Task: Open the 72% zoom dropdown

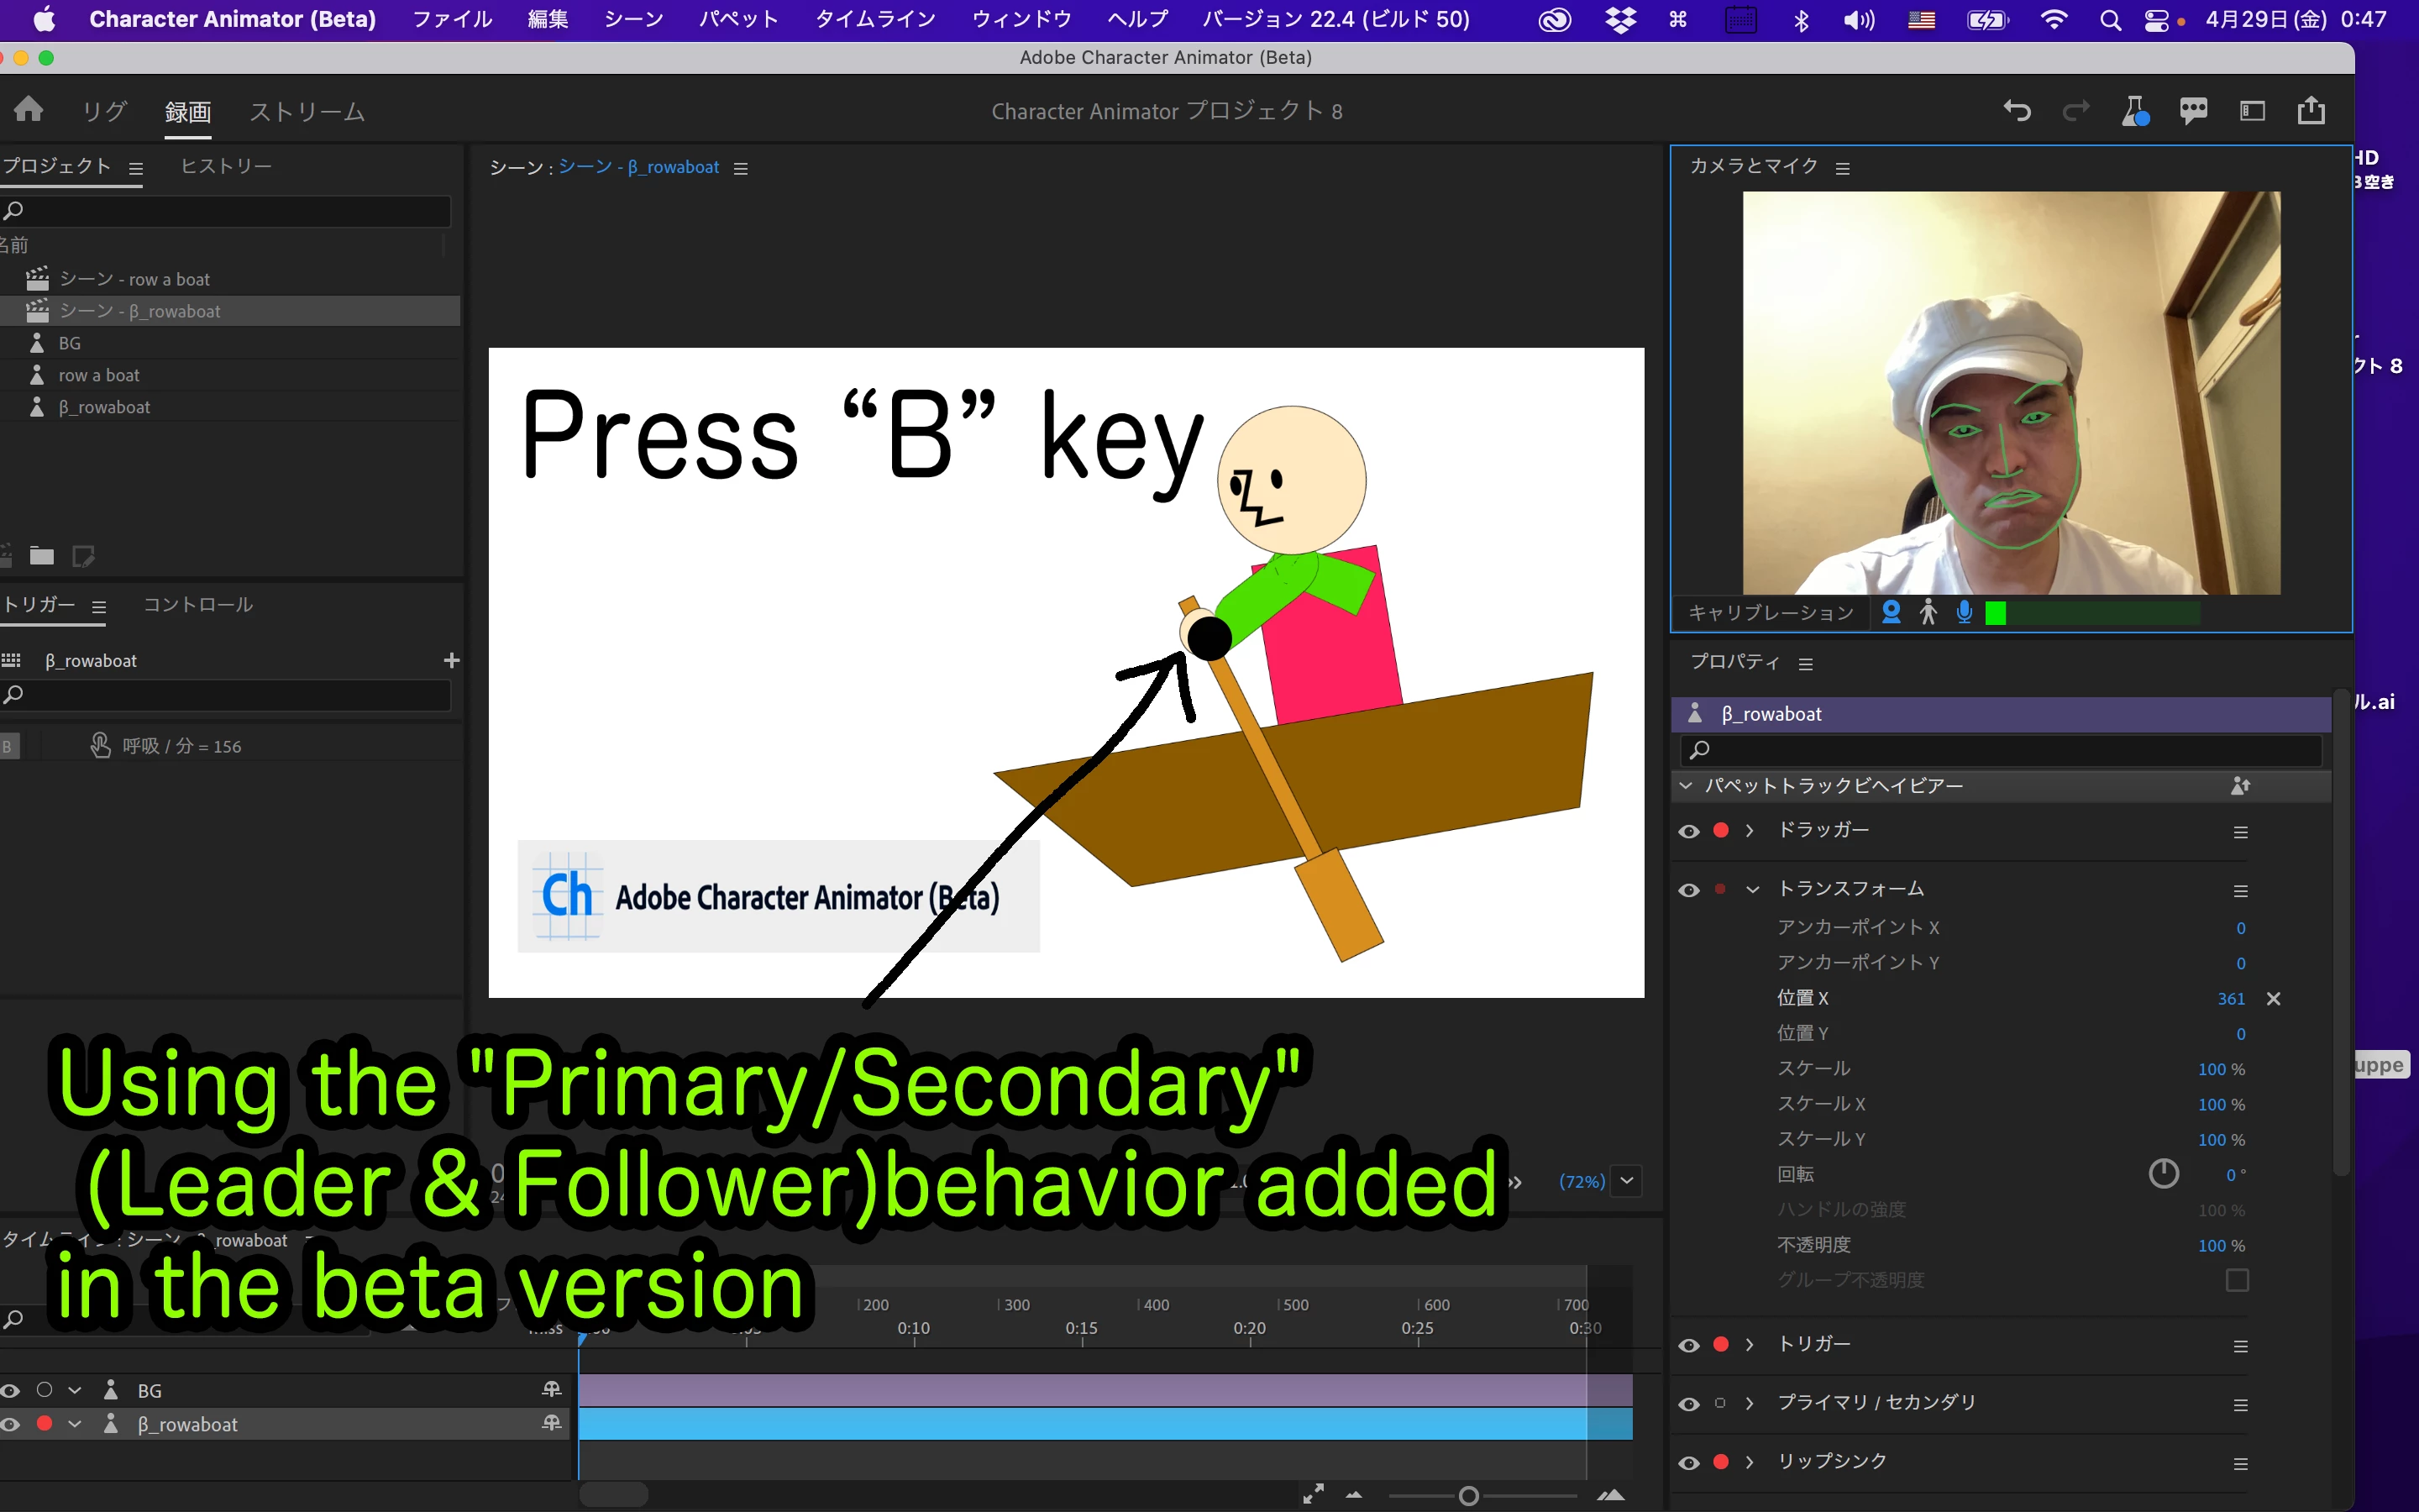Action: point(1627,1181)
